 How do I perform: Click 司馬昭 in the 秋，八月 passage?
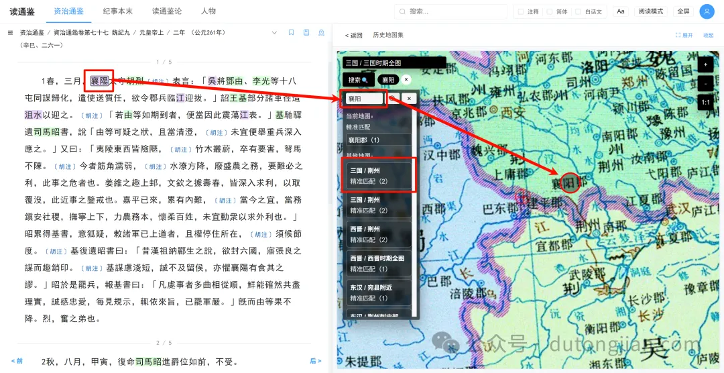pyautogui.click(x=149, y=362)
